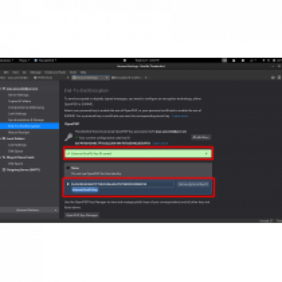Click the Add Key button
282x282 pixels.
(201, 137)
